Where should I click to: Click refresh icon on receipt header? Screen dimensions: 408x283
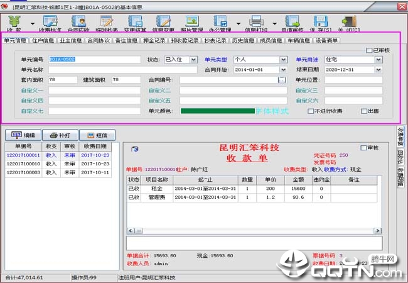[135, 149]
